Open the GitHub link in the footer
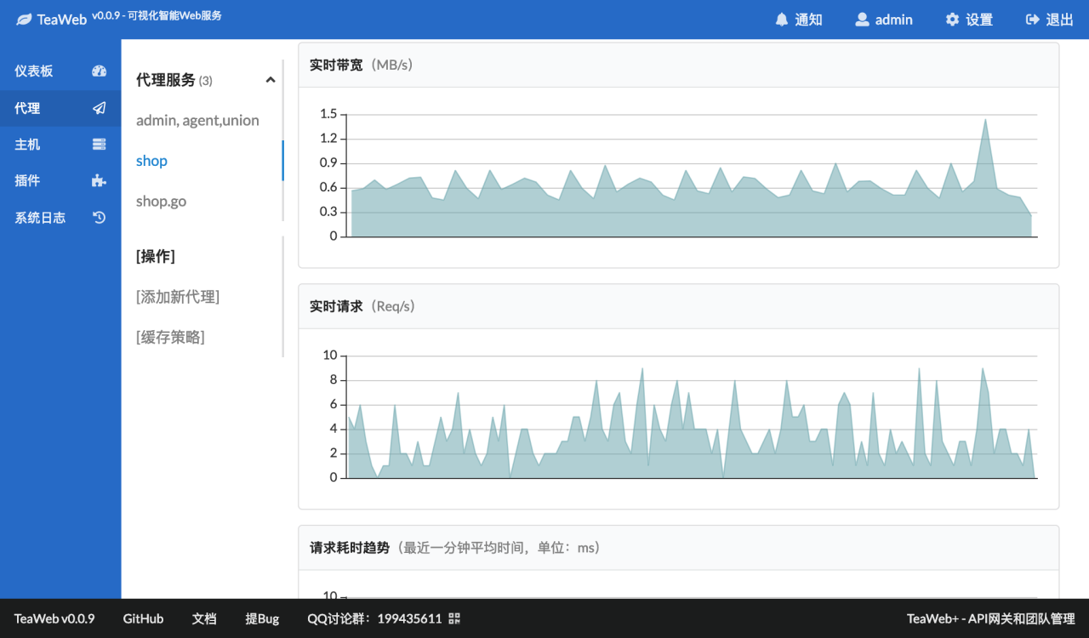1089x638 pixels. pyautogui.click(x=143, y=618)
